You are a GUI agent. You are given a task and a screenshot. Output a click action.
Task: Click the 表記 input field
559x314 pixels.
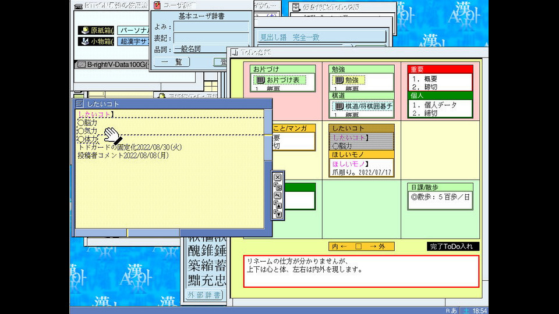click(x=211, y=38)
